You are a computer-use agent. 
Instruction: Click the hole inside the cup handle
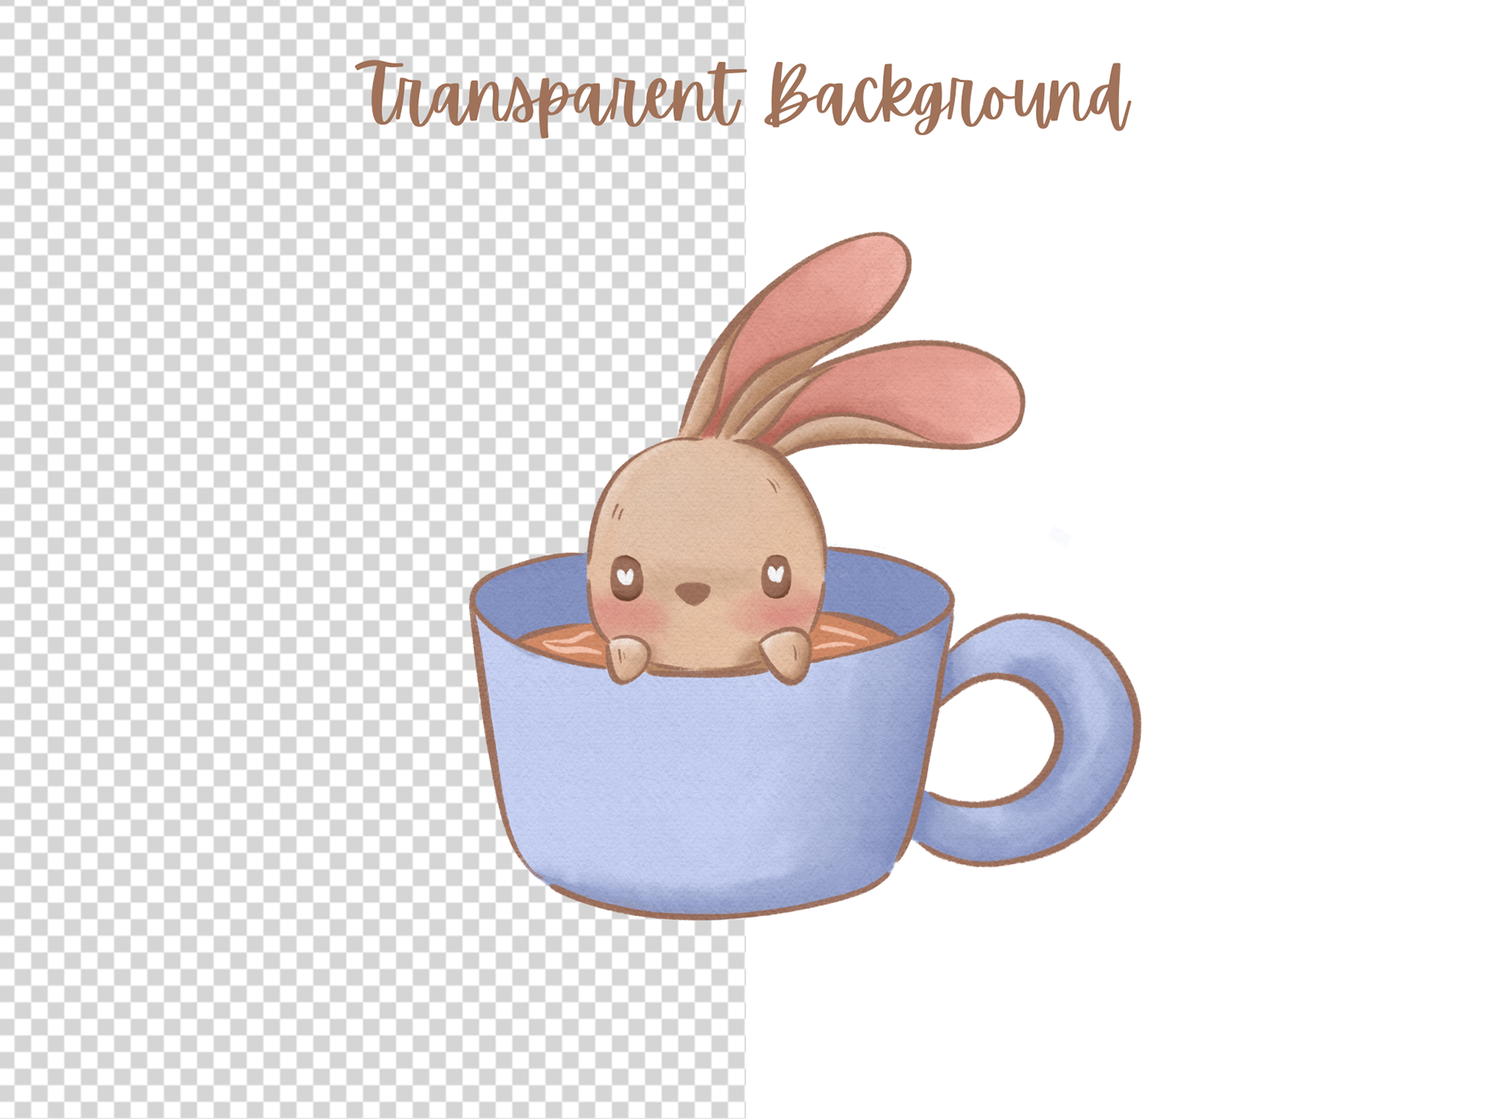(995, 738)
